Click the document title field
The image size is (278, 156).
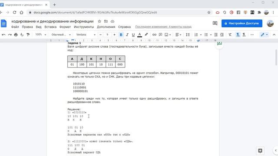53,21
